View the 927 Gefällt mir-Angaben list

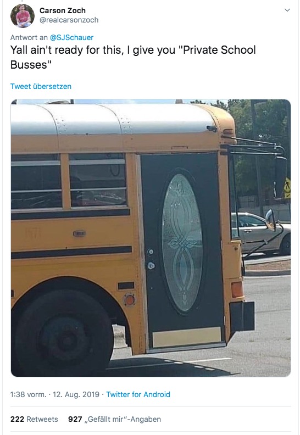(x=114, y=419)
